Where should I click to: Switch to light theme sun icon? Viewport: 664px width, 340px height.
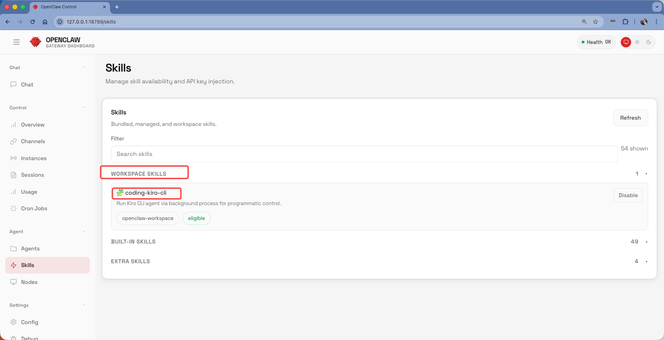637,42
